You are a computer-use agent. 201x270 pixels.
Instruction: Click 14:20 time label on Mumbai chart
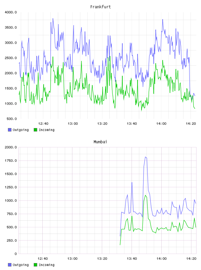tap(191, 259)
